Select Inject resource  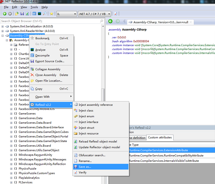click(101, 133)
